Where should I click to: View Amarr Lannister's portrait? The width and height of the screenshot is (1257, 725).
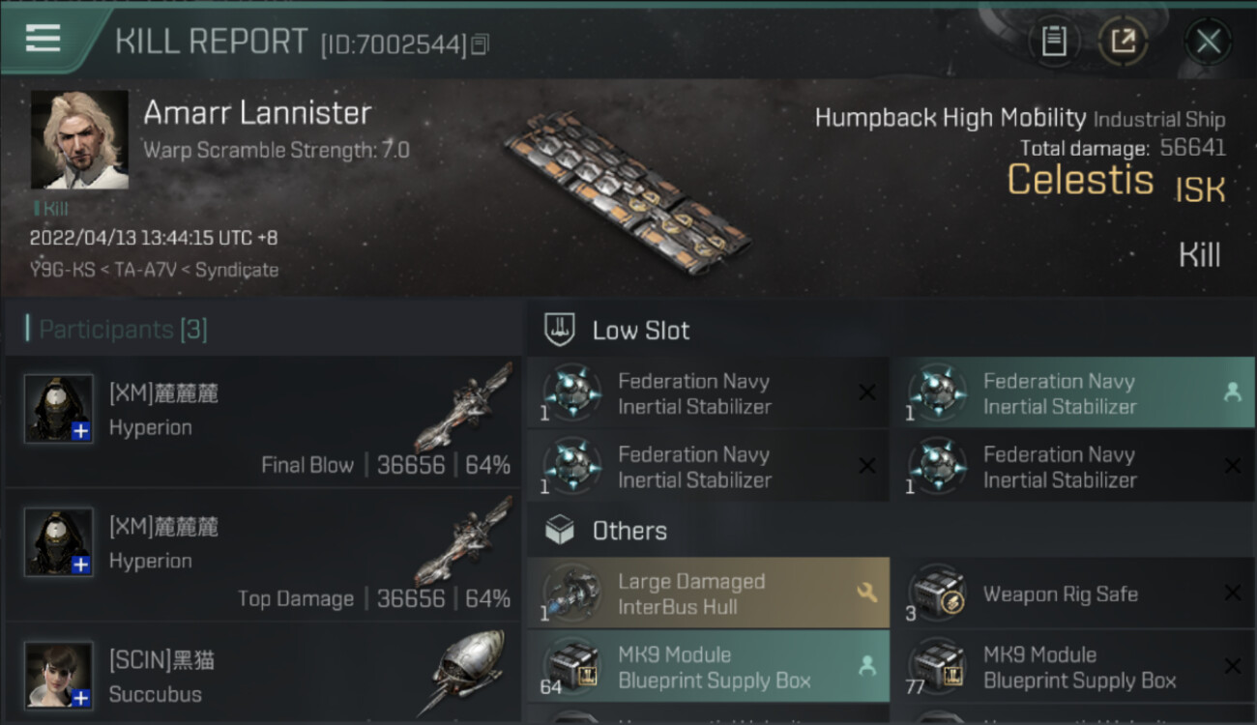[x=79, y=139]
